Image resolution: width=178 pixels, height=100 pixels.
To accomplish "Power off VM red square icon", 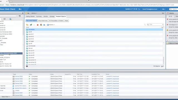I will coord(38,25).
